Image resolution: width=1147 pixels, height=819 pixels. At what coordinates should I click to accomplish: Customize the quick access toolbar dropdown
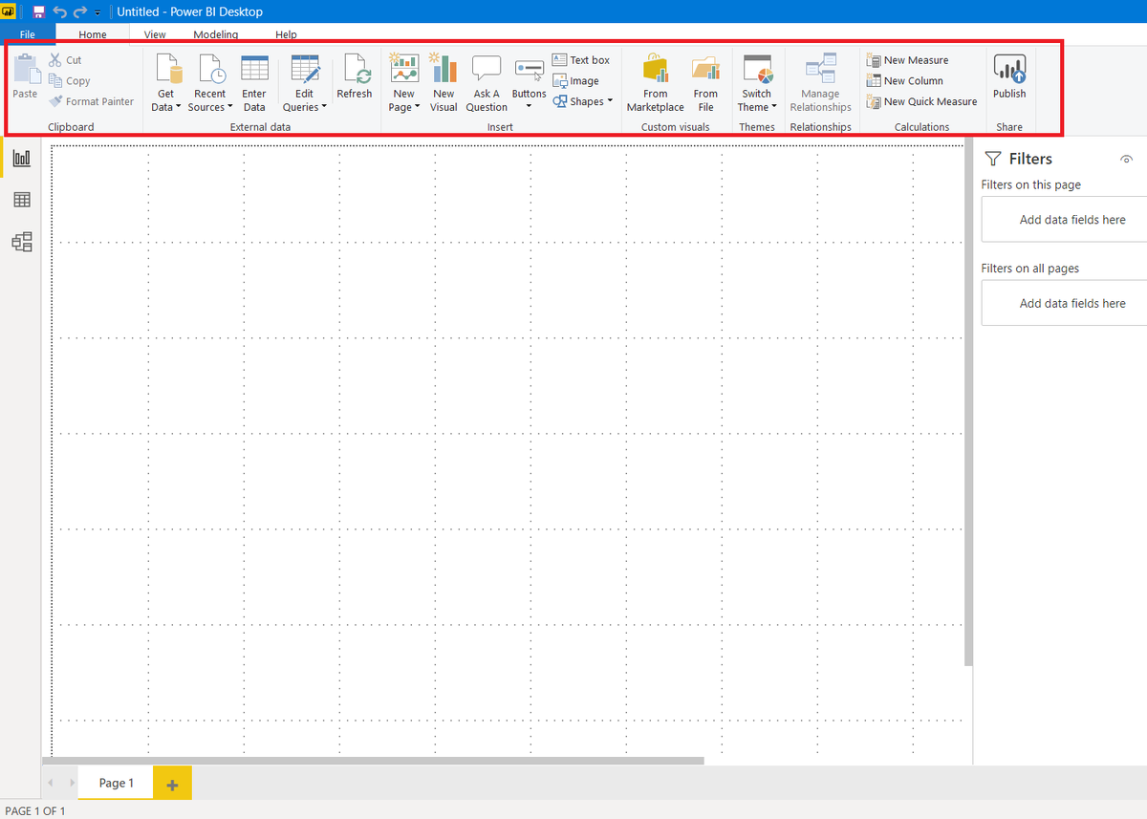click(x=97, y=12)
